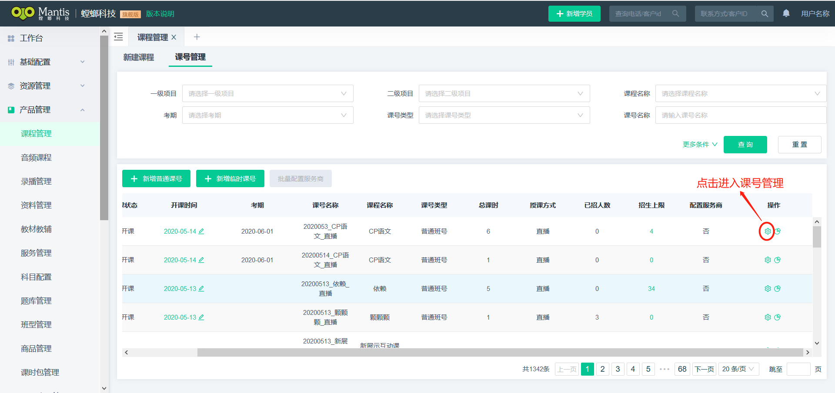Expand 更多条件 filters
This screenshot has height=393, width=835.
tap(700, 145)
